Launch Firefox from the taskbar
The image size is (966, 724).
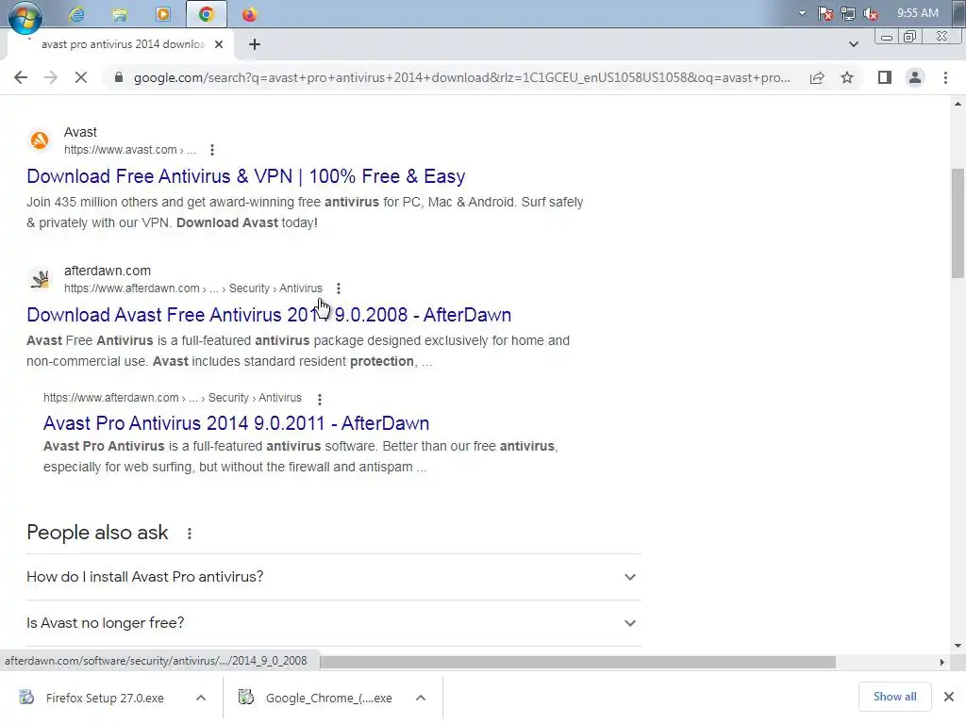click(x=249, y=14)
